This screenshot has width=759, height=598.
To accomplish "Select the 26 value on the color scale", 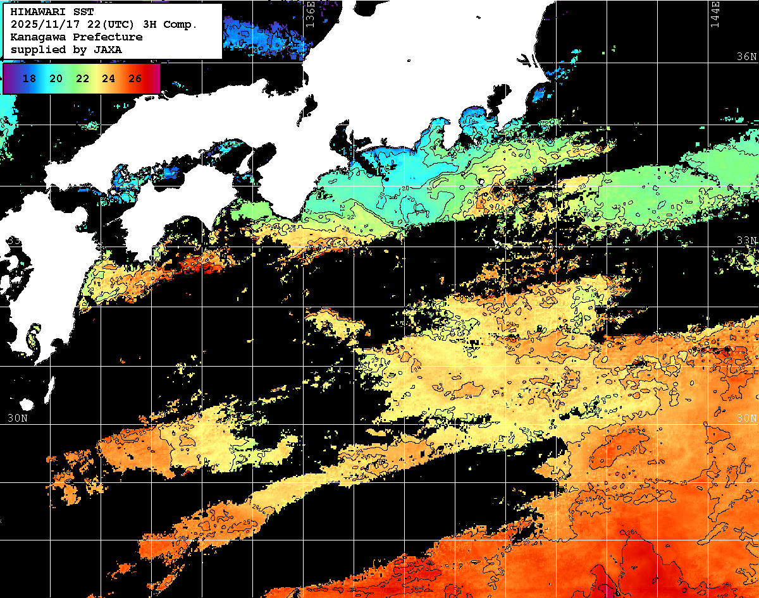I will (135, 79).
